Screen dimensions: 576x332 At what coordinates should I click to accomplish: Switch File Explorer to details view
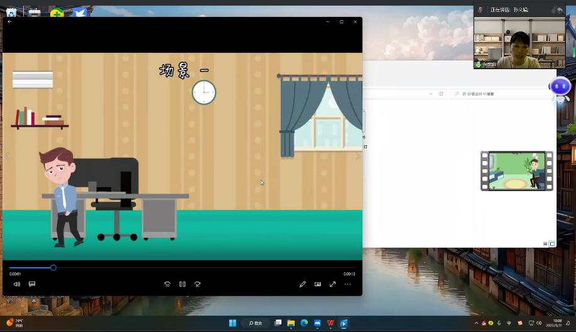click(x=545, y=244)
